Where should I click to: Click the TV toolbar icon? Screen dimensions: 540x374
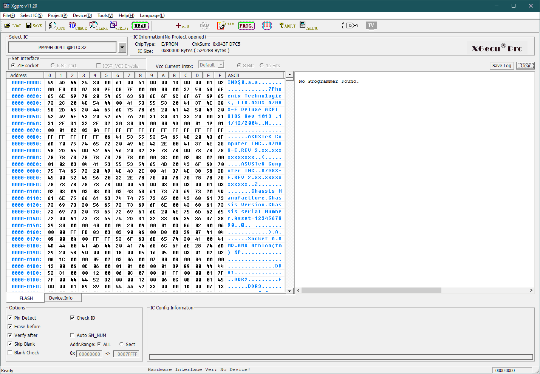(371, 25)
